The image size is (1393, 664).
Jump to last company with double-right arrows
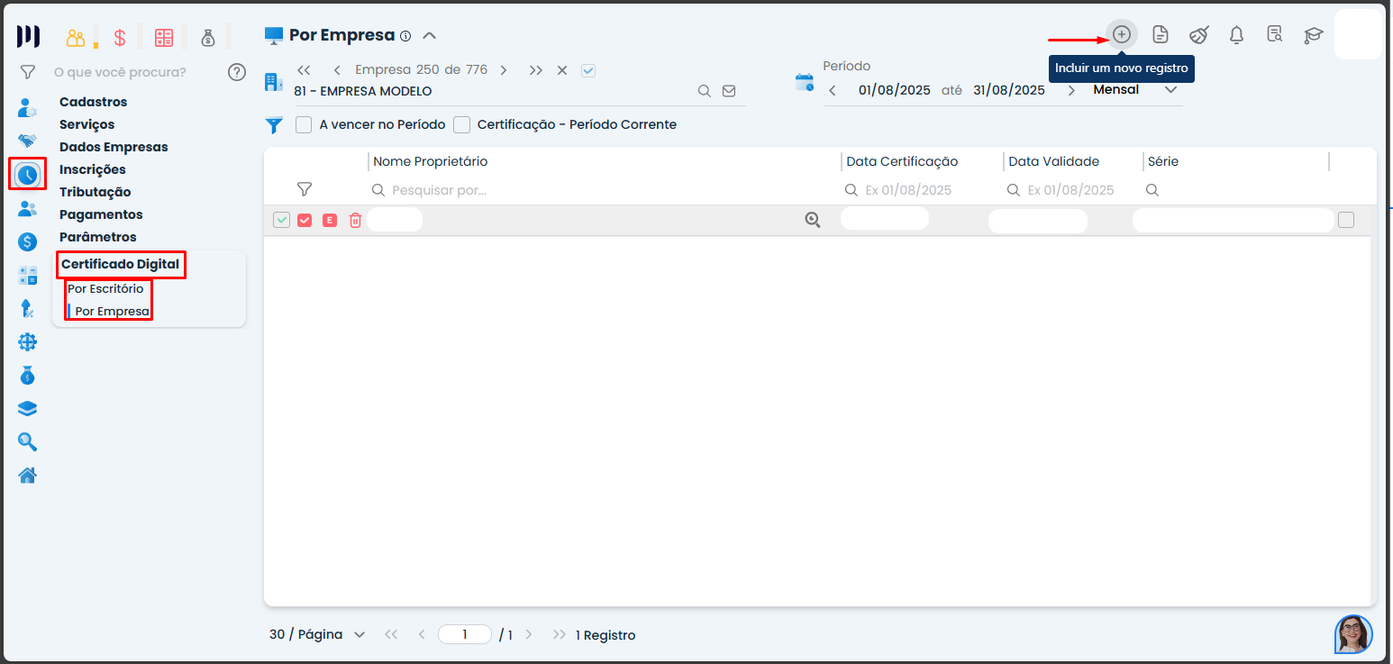click(x=536, y=70)
